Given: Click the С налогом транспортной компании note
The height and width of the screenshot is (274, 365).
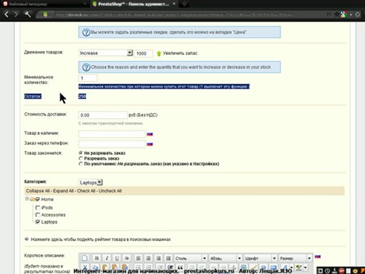Looking at the screenshot, I should pos(111,123).
